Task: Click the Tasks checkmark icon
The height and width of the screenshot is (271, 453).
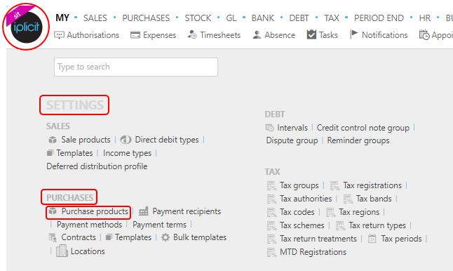Action: coord(311,34)
